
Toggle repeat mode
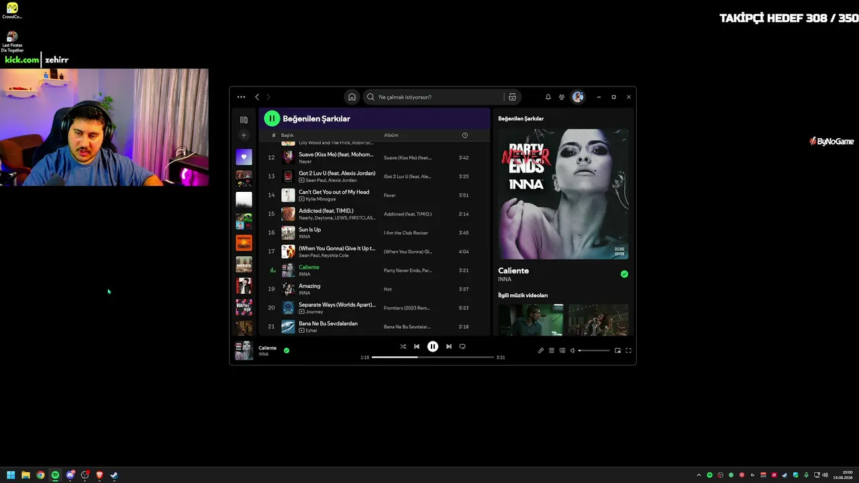point(462,347)
